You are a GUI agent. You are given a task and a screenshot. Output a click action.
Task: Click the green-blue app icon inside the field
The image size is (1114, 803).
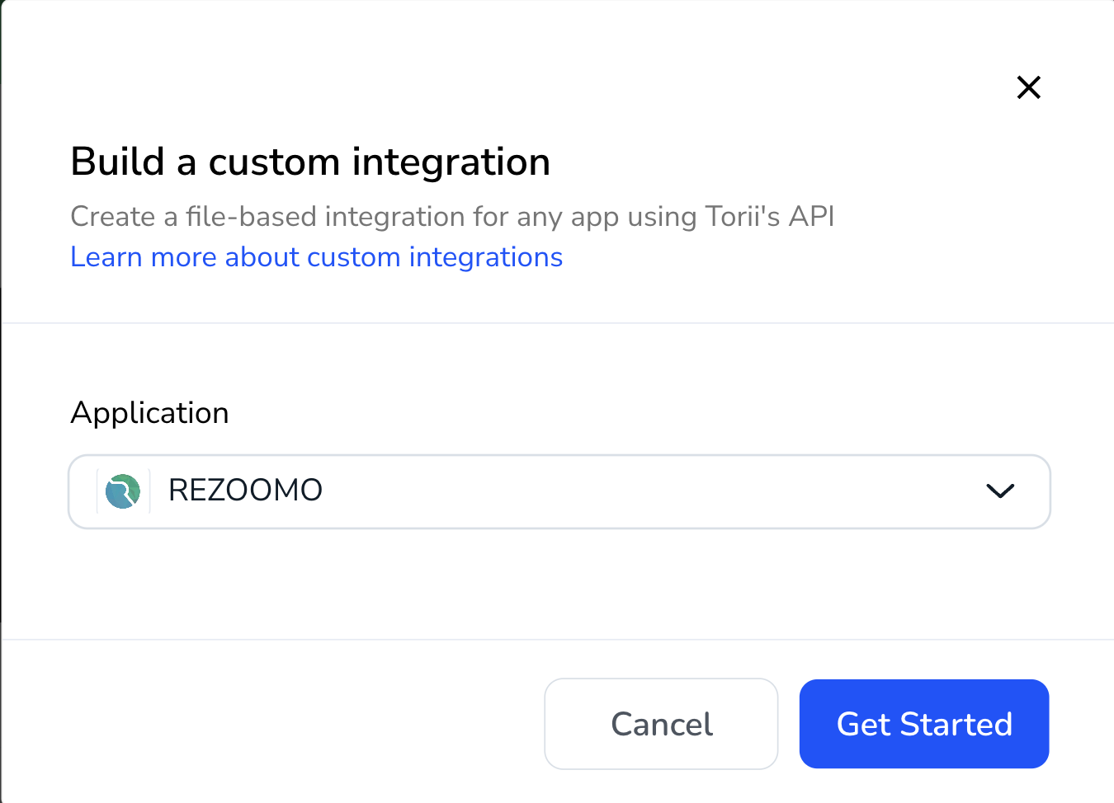[x=122, y=491]
